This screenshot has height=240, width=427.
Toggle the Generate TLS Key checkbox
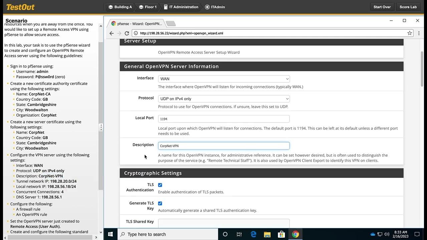[x=160, y=203]
